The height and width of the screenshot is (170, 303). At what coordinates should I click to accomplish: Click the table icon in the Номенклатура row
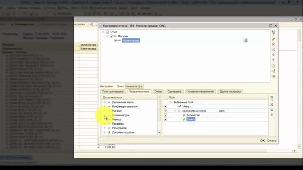tap(245, 40)
